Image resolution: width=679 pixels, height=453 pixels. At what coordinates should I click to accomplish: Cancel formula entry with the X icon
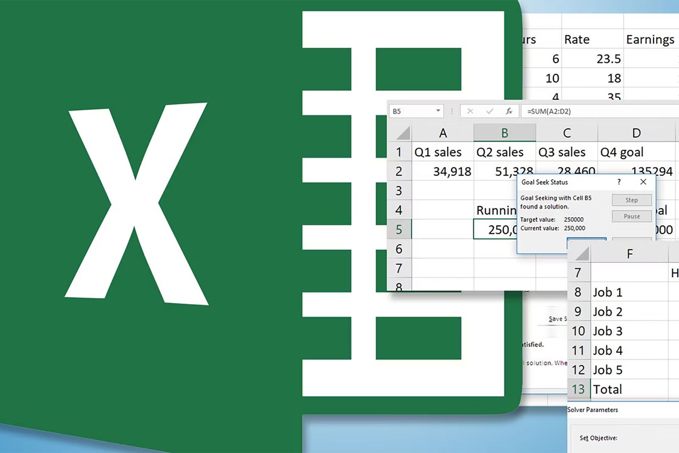pos(470,111)
